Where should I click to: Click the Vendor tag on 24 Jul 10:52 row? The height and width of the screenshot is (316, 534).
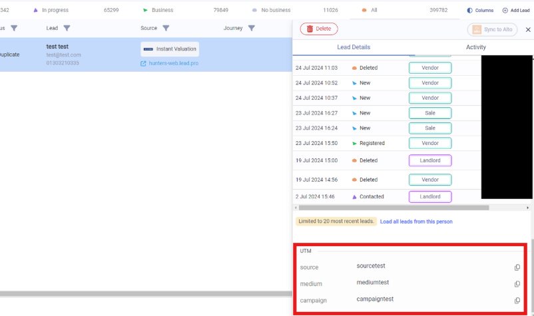(430, 83)
